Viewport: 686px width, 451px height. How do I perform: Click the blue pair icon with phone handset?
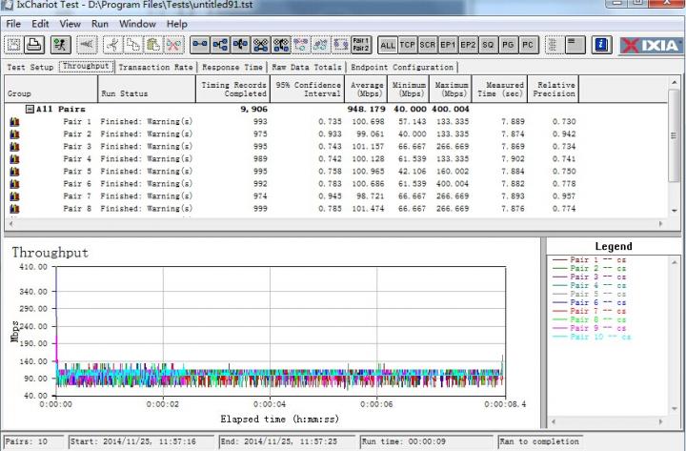[281, 45]
